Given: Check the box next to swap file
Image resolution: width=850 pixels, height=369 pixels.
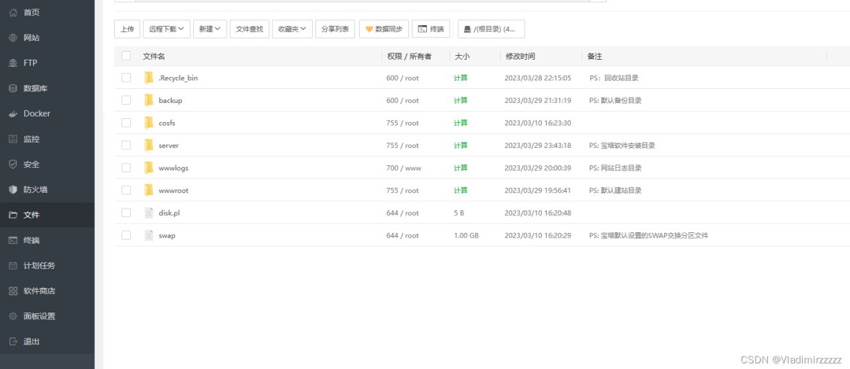Looking at the screenshot, I should pos(126,236).
